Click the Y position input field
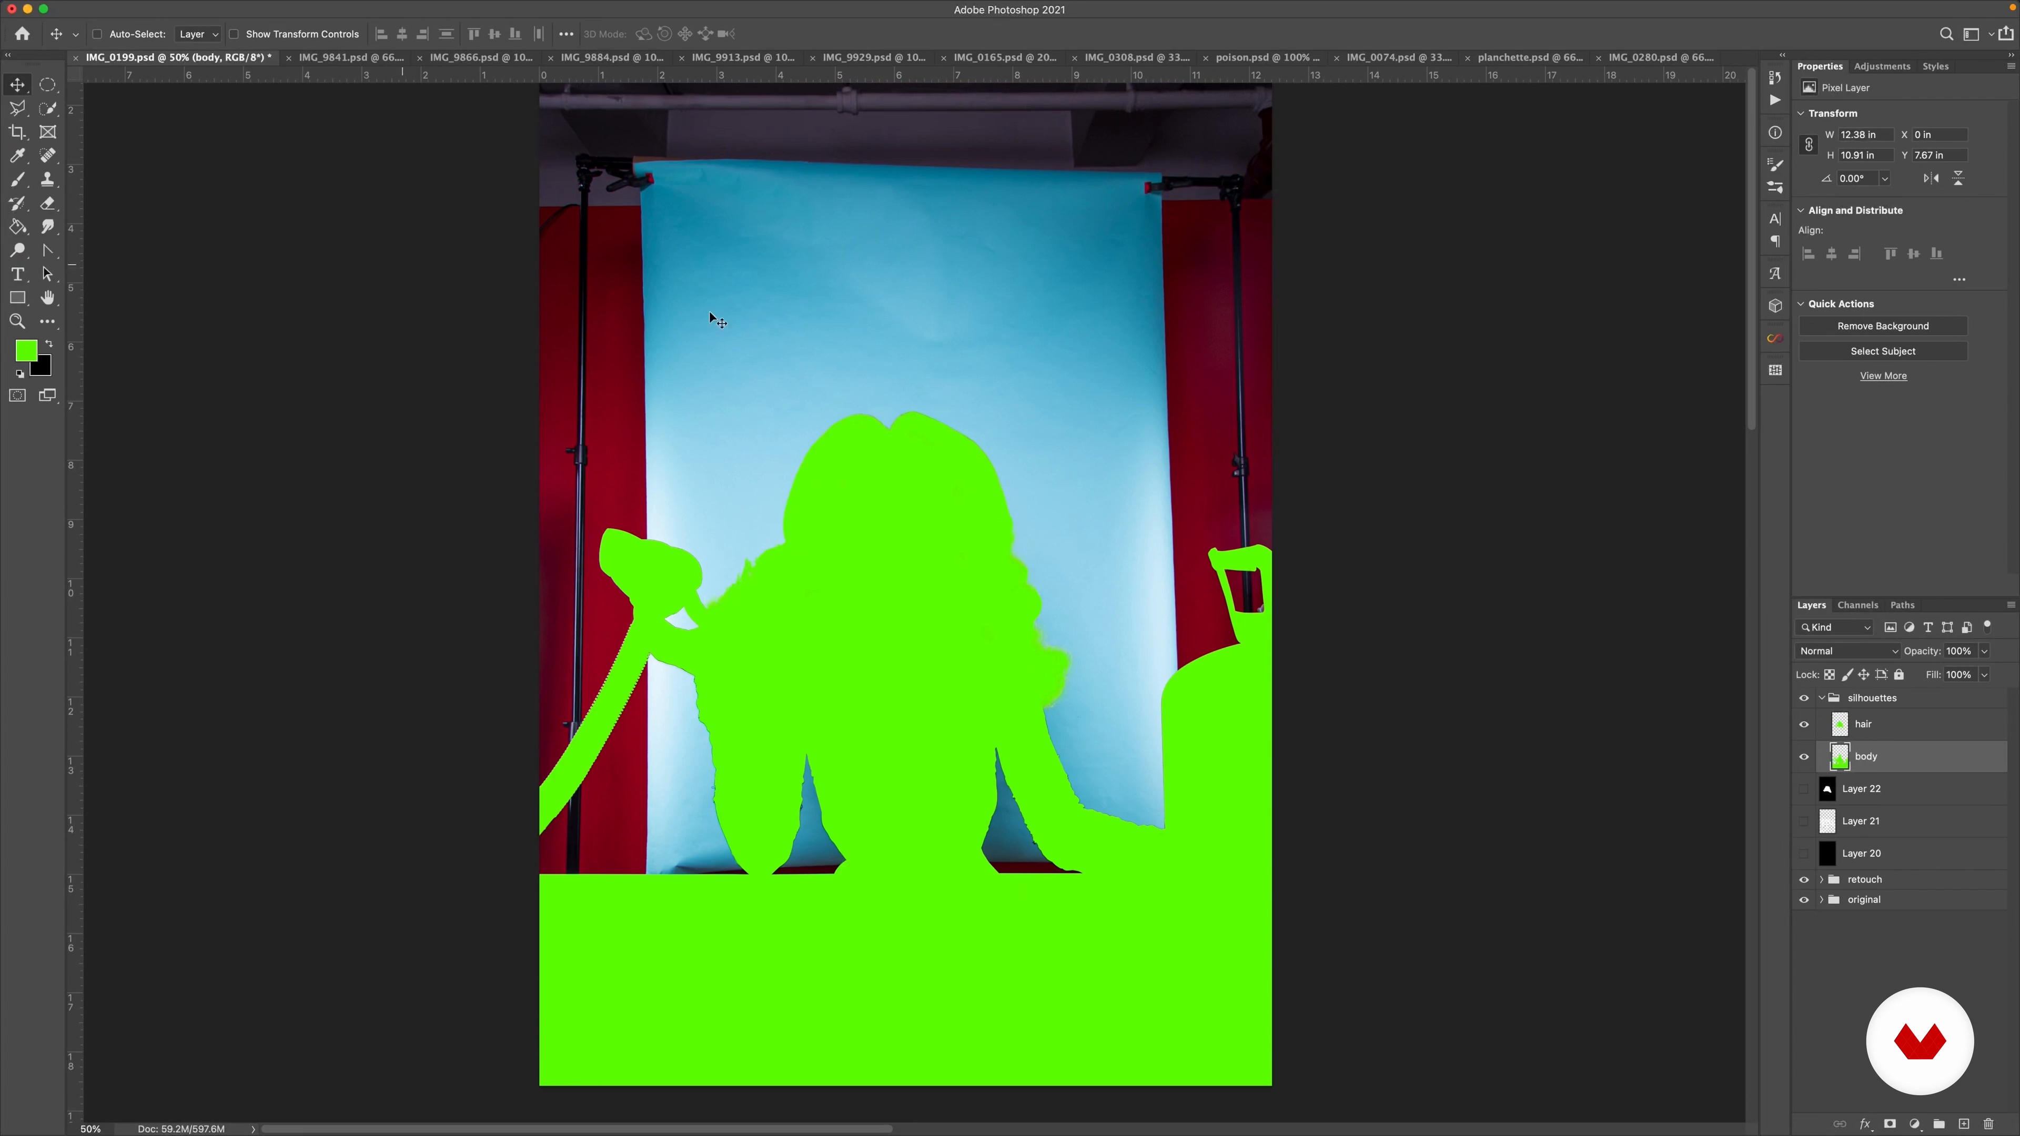Viewport: 2020px width, 1136px height. [x=1939, y=155]
